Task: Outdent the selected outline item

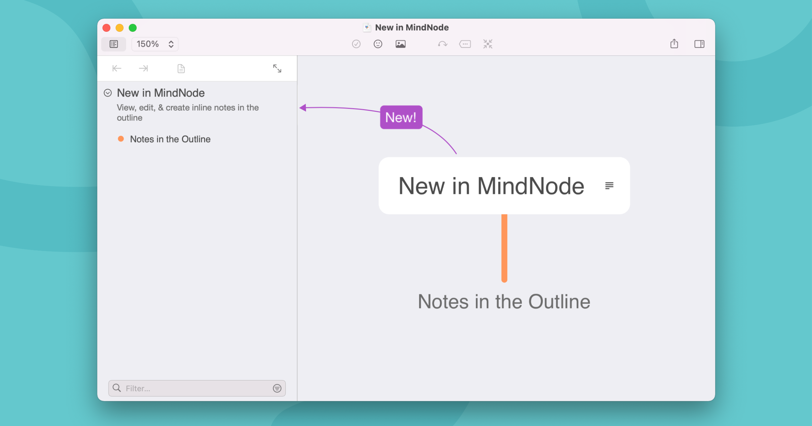Action: [x=117, y=69]
